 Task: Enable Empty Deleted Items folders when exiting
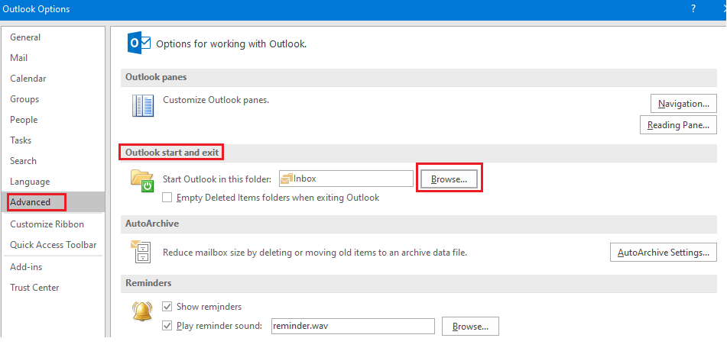[167, 198]
